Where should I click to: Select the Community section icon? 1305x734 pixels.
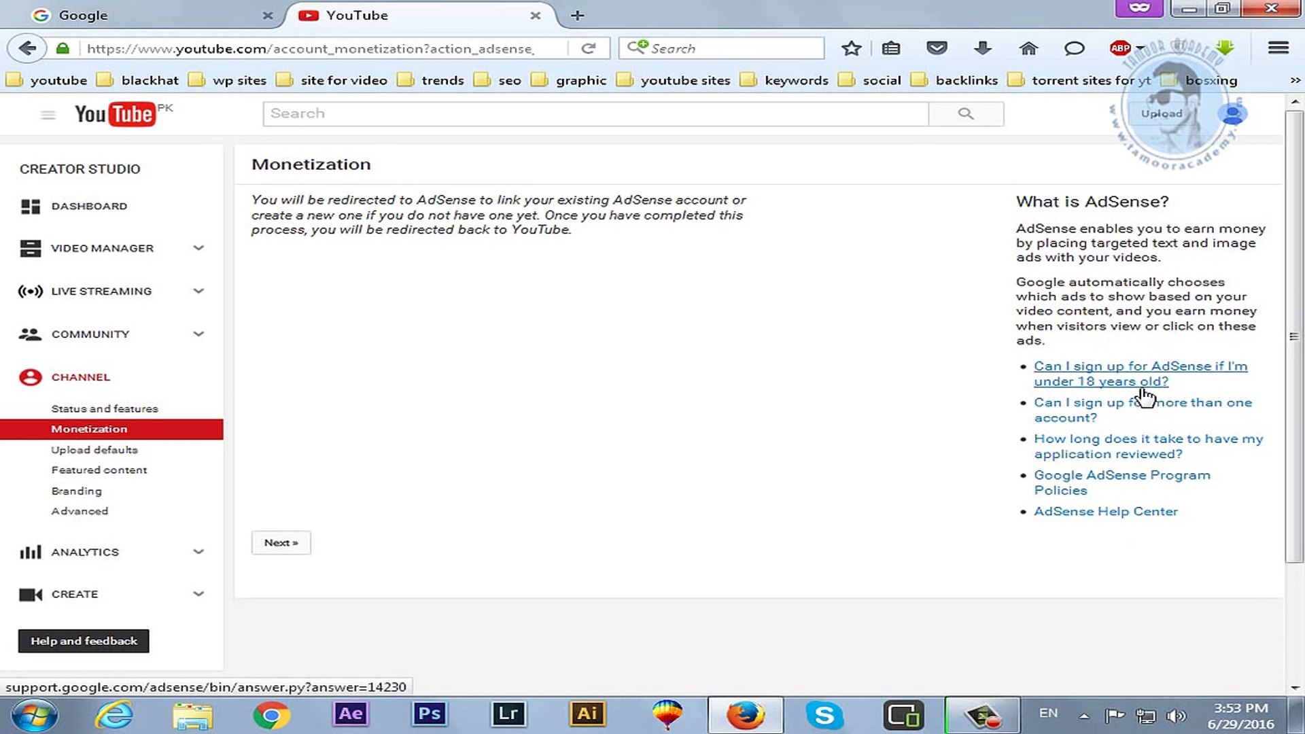click(30, 334)
